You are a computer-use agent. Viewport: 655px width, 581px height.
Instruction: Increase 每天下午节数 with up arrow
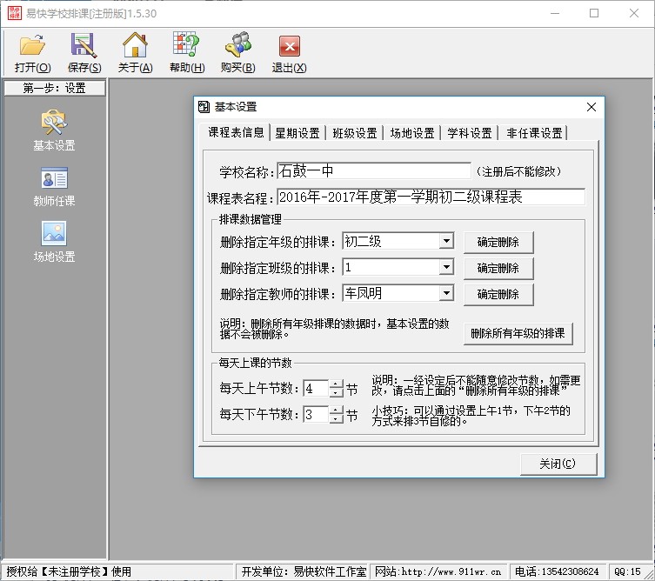coord(337,411)
